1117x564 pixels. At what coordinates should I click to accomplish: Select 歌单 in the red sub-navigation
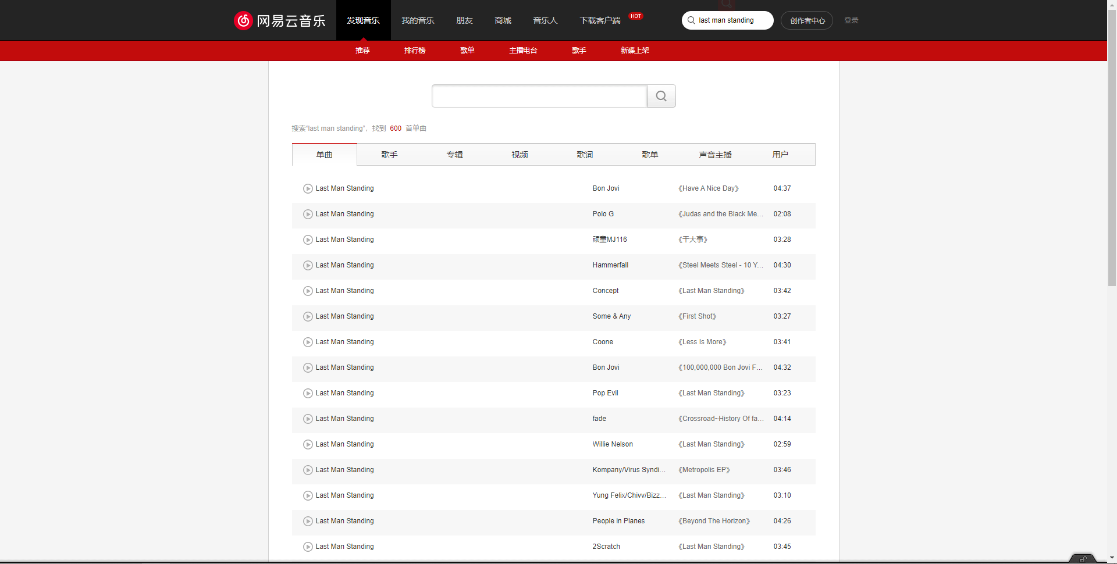(x=467, y=51)
